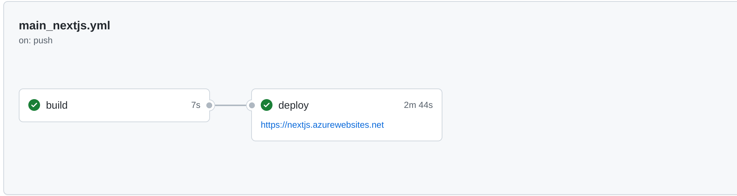The image size is (737, 196).
Task: Click the bottom border of workflow graph panel
Action: 368,194
